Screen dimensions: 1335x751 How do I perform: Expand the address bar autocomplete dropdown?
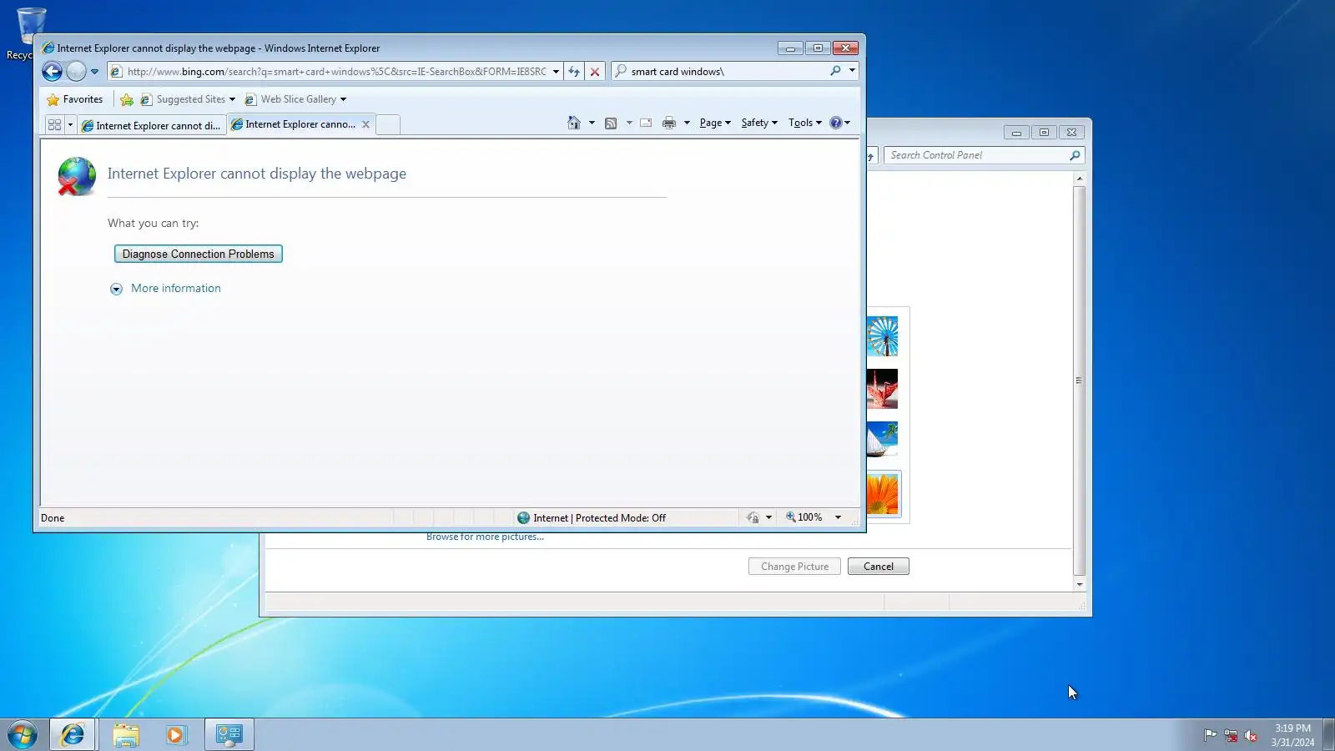(x=556, y=72)
